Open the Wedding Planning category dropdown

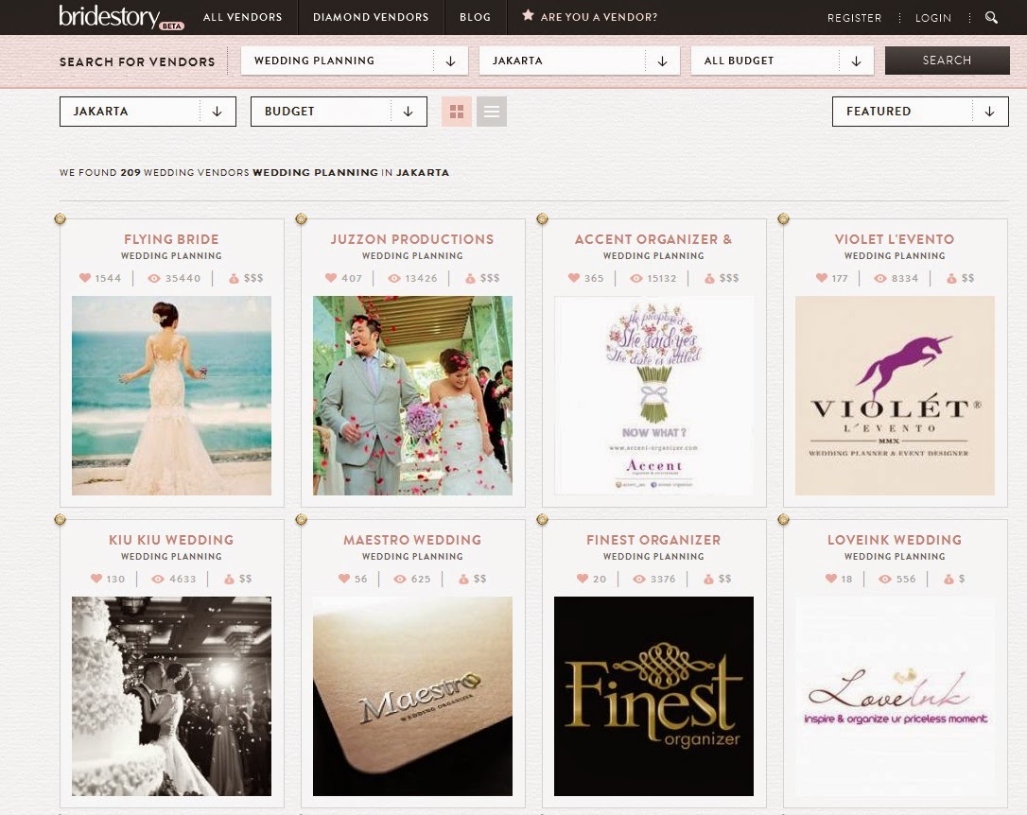355,61
